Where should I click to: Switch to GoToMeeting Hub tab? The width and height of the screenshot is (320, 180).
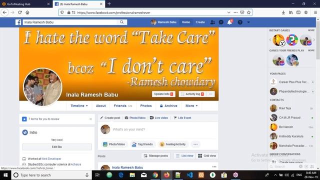[25, 4]
